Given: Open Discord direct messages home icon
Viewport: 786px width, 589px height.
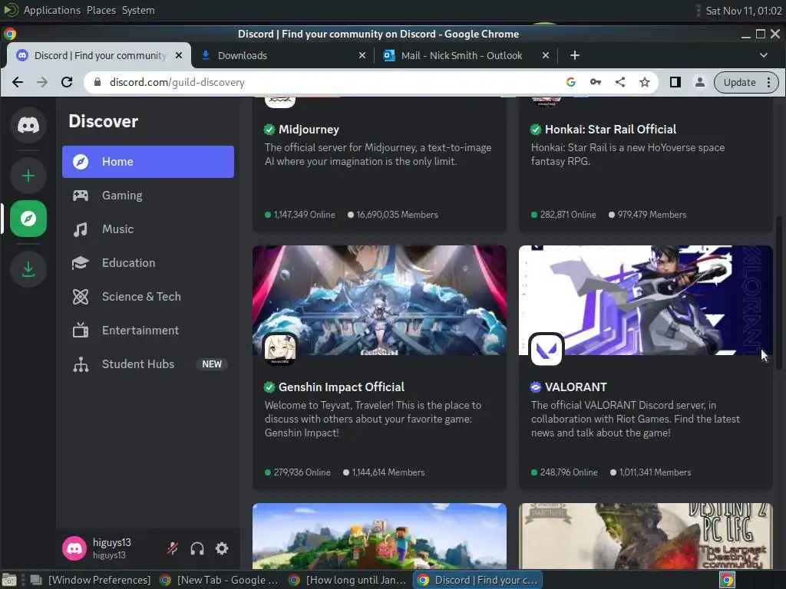Looking at the screenshot, I should [28, 125].
